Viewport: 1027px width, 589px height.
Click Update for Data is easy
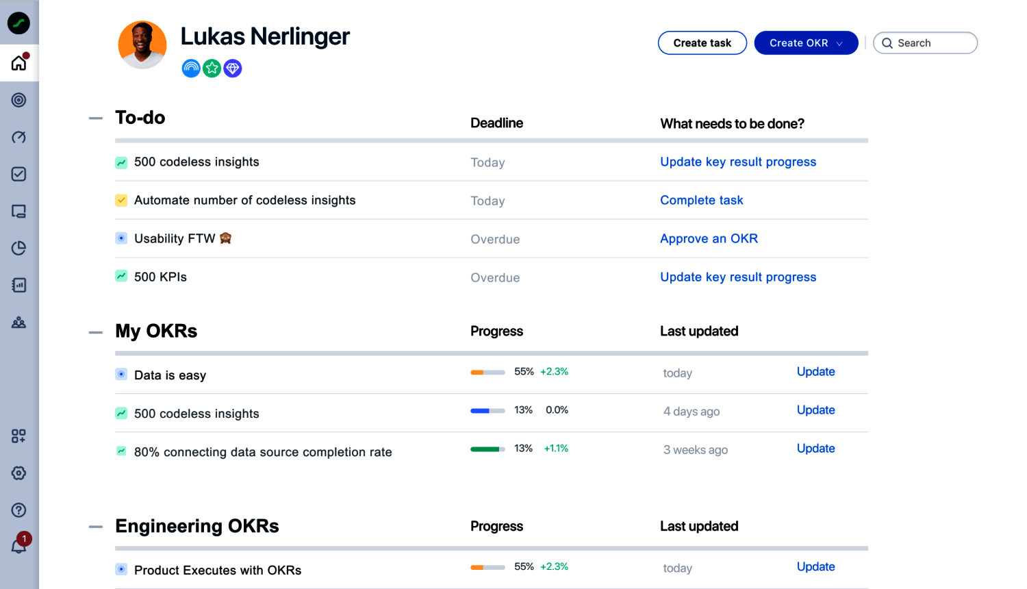click(815, 372)
